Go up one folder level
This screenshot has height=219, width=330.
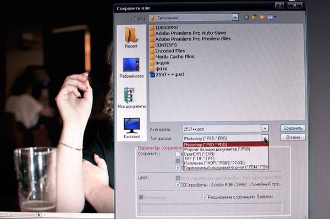click(255, 17)
